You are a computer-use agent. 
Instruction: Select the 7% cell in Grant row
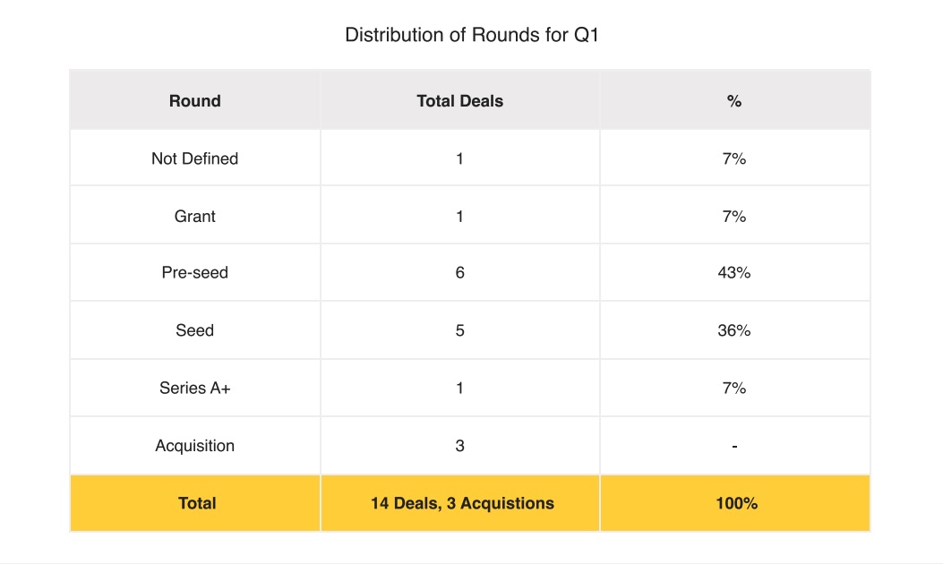coord(734,216)
